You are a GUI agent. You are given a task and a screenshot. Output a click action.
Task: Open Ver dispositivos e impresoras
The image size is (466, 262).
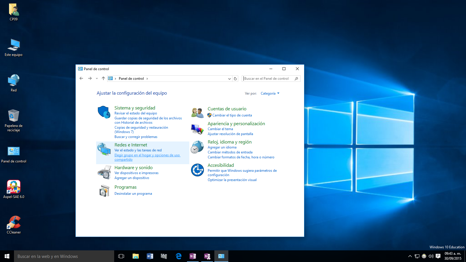(137, 173)
